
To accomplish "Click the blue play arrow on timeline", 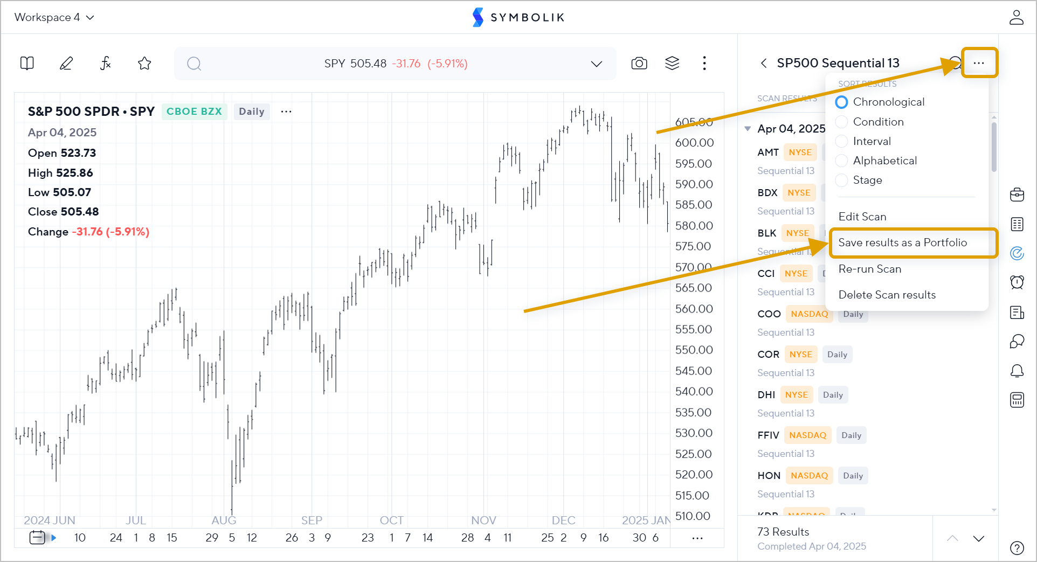I will pyautogui.click(x=53, y=537).
